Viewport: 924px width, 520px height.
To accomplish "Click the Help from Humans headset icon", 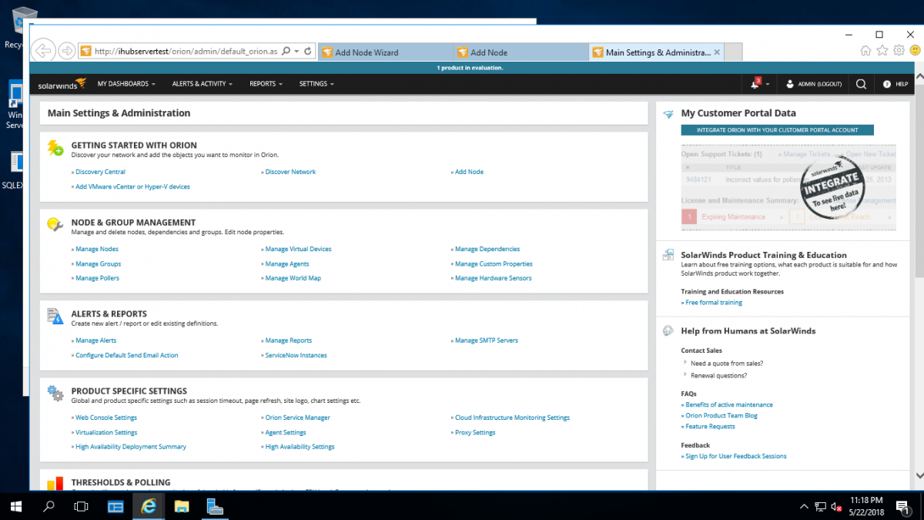I will pos(667,330).
